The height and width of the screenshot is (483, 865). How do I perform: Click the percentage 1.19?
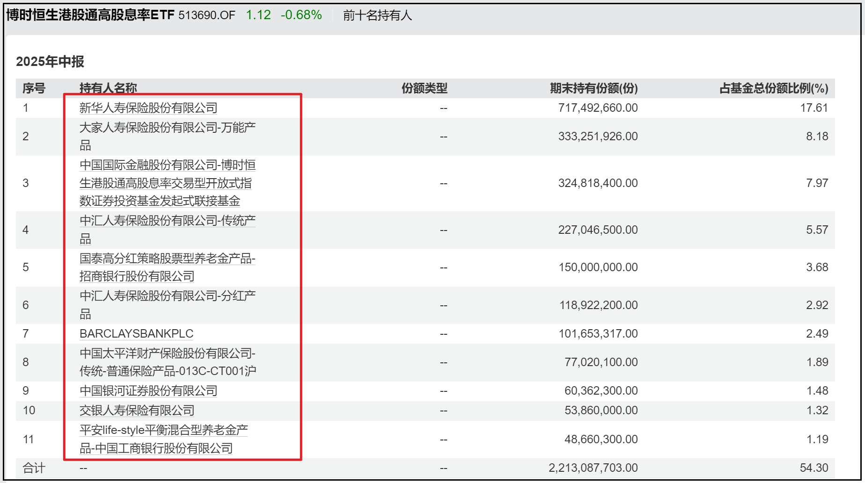[x=817, y=439]
